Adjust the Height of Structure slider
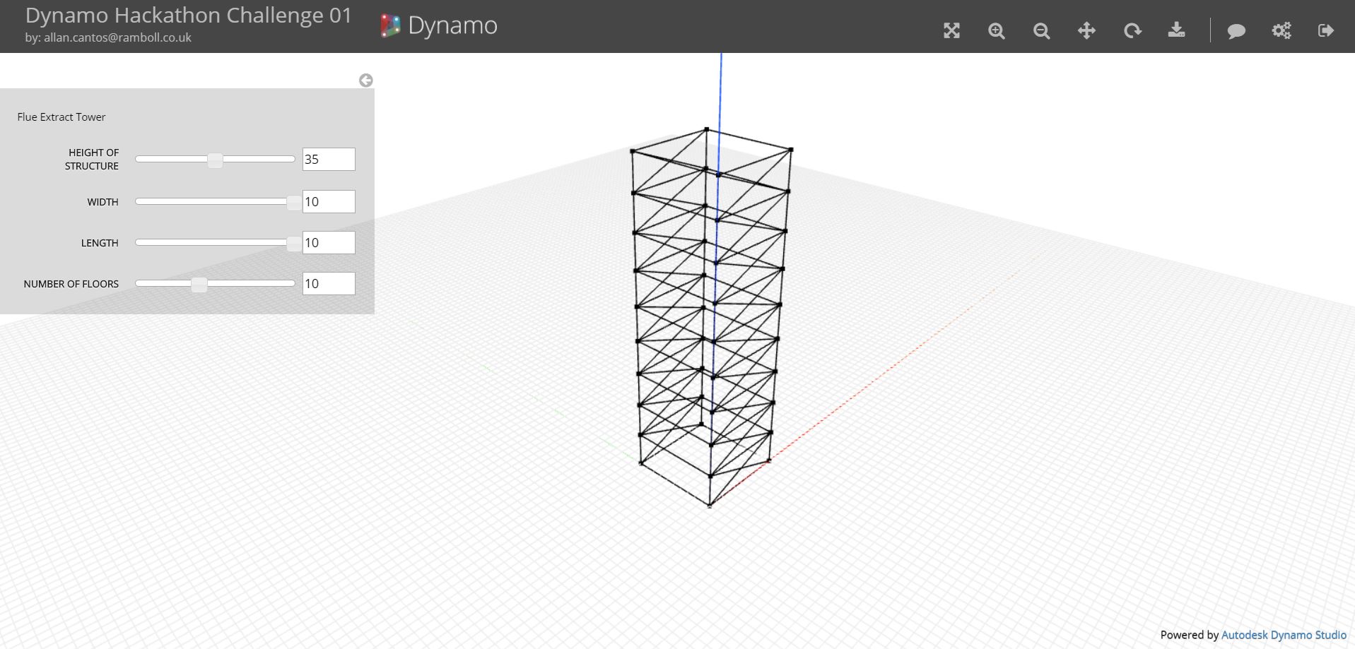Image resolution: width=1355 pixels, height=649 pixels. pos(215,160)
